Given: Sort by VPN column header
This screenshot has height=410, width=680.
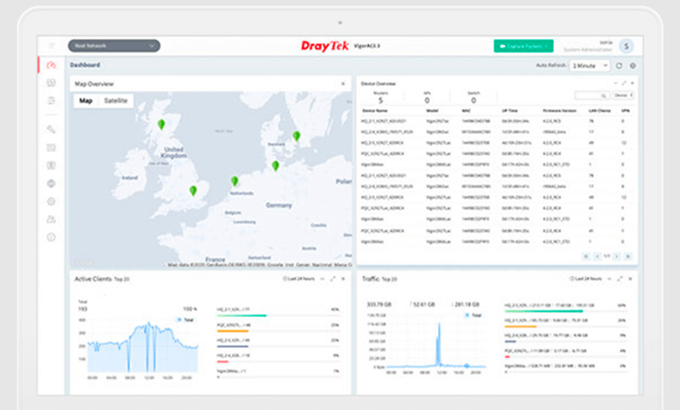Looking at the screenshot, I should tap(625, 110).
